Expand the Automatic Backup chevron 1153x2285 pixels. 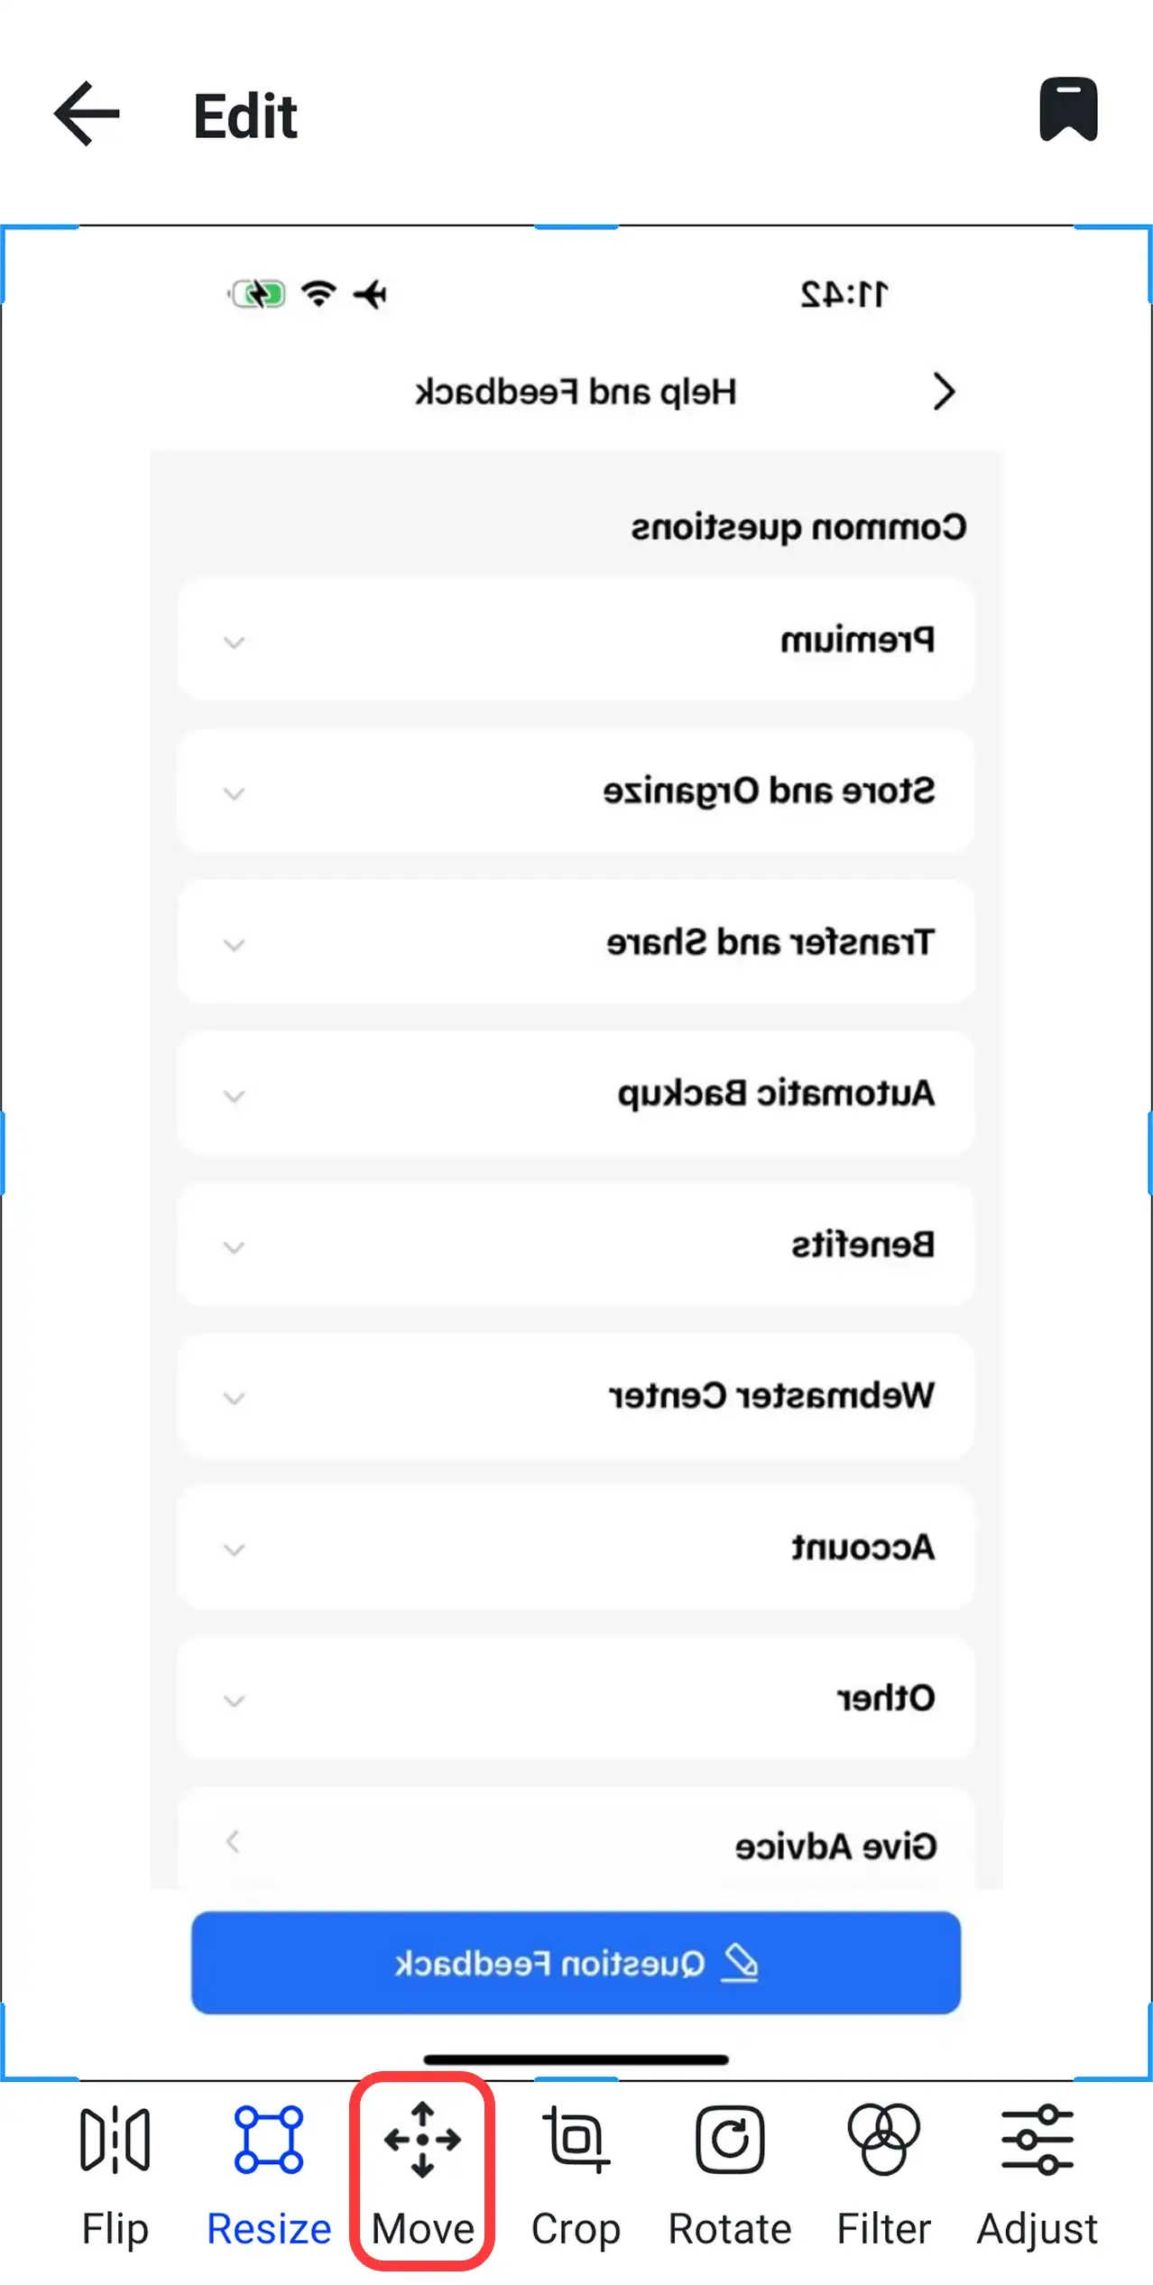coord(234,1096)
